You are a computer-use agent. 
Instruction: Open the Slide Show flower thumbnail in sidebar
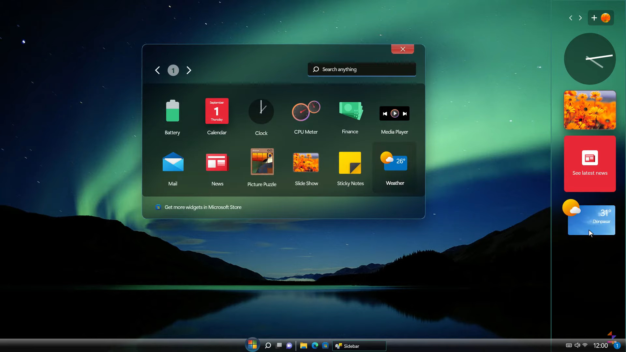pos(590,110)
